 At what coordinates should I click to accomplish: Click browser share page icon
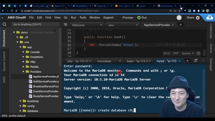point(175,11)
